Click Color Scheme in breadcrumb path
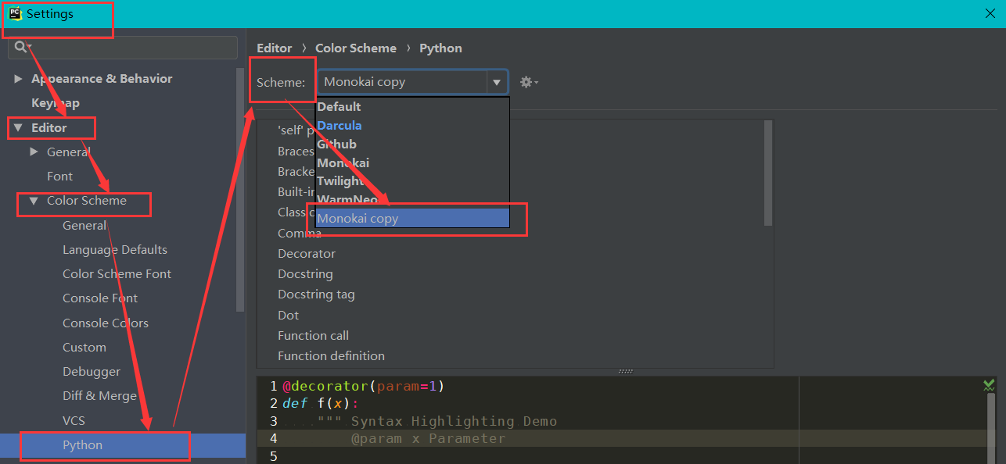This screenshot has height=464, width=1006. click(x=355, y=48)
